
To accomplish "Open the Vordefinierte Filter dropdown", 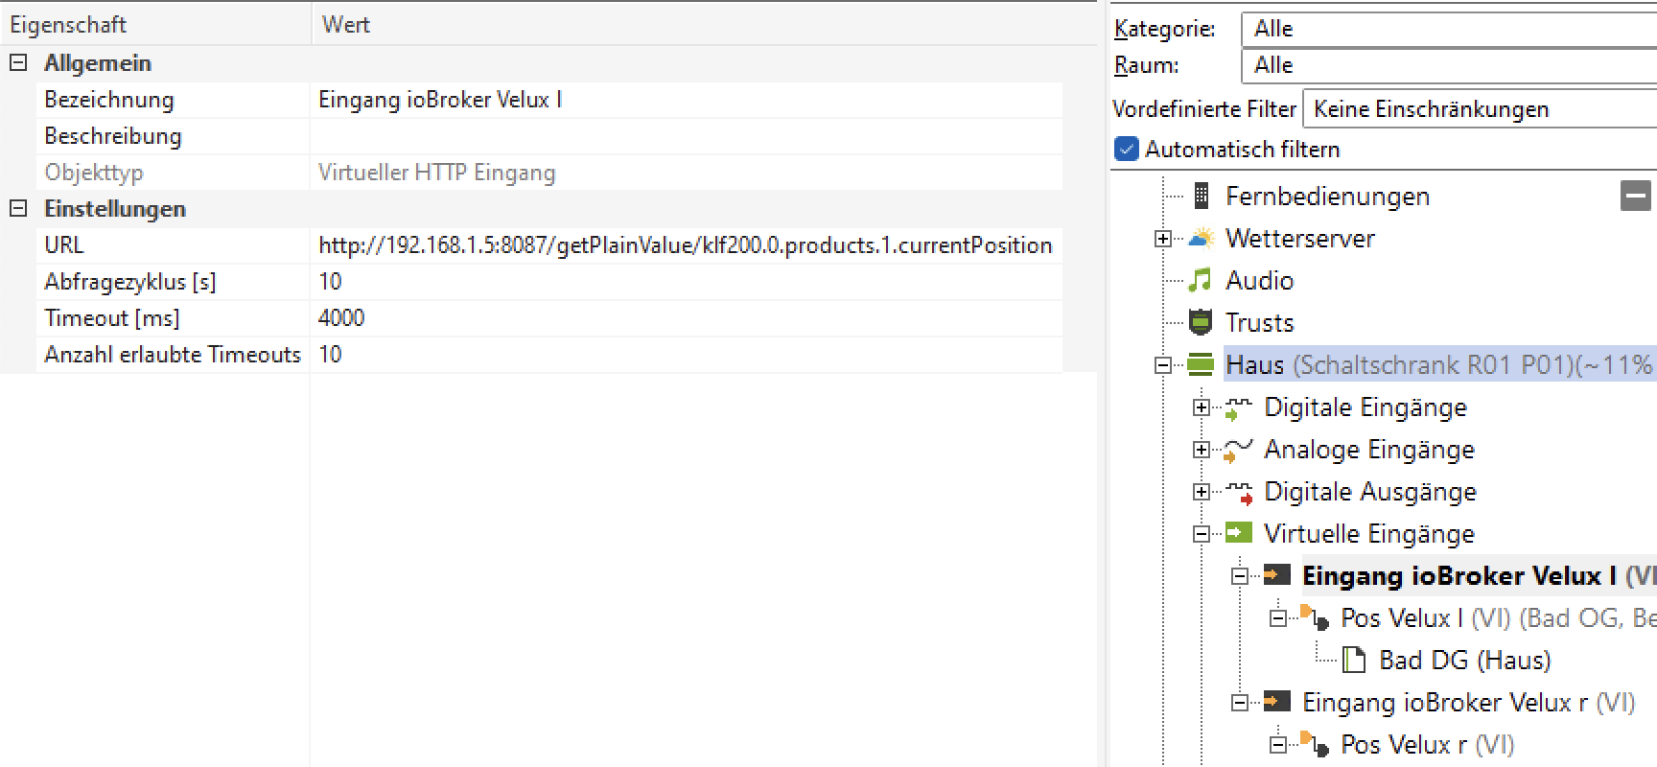I will (1479, 109).
